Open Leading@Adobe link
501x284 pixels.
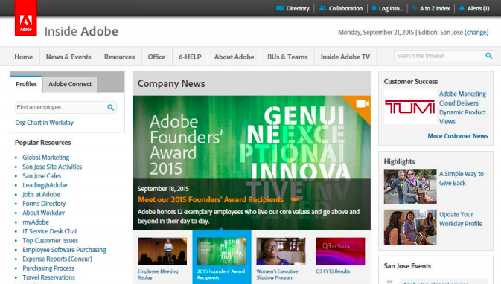point(45,185)
